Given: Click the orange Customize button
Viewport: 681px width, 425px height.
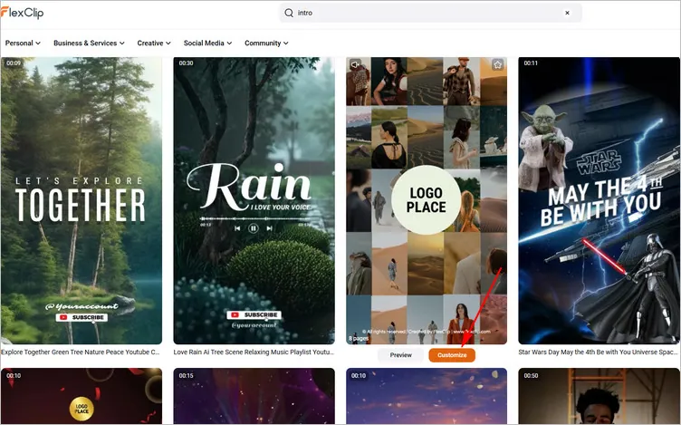Looking at the screenshot, I should click(x=452, y=355).
